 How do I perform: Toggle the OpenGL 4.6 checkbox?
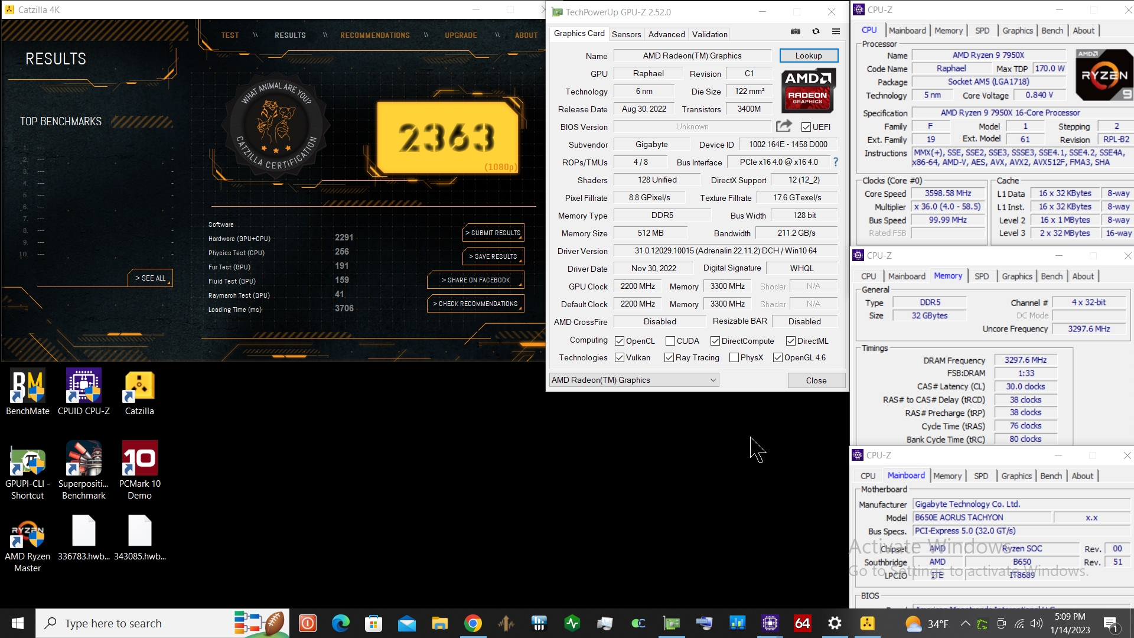pos(778,357)
